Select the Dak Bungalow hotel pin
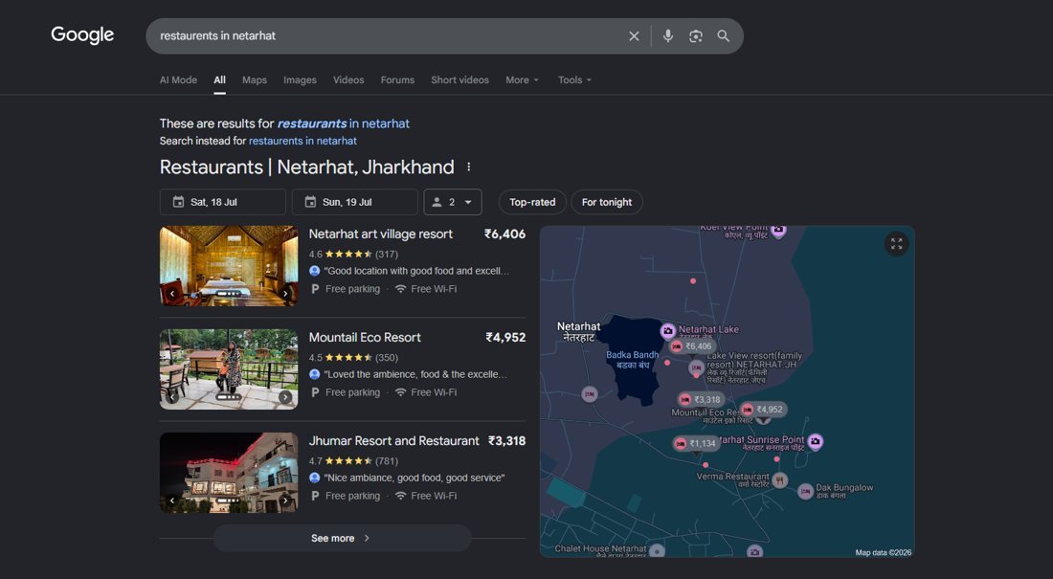 (x=805, y=492)
